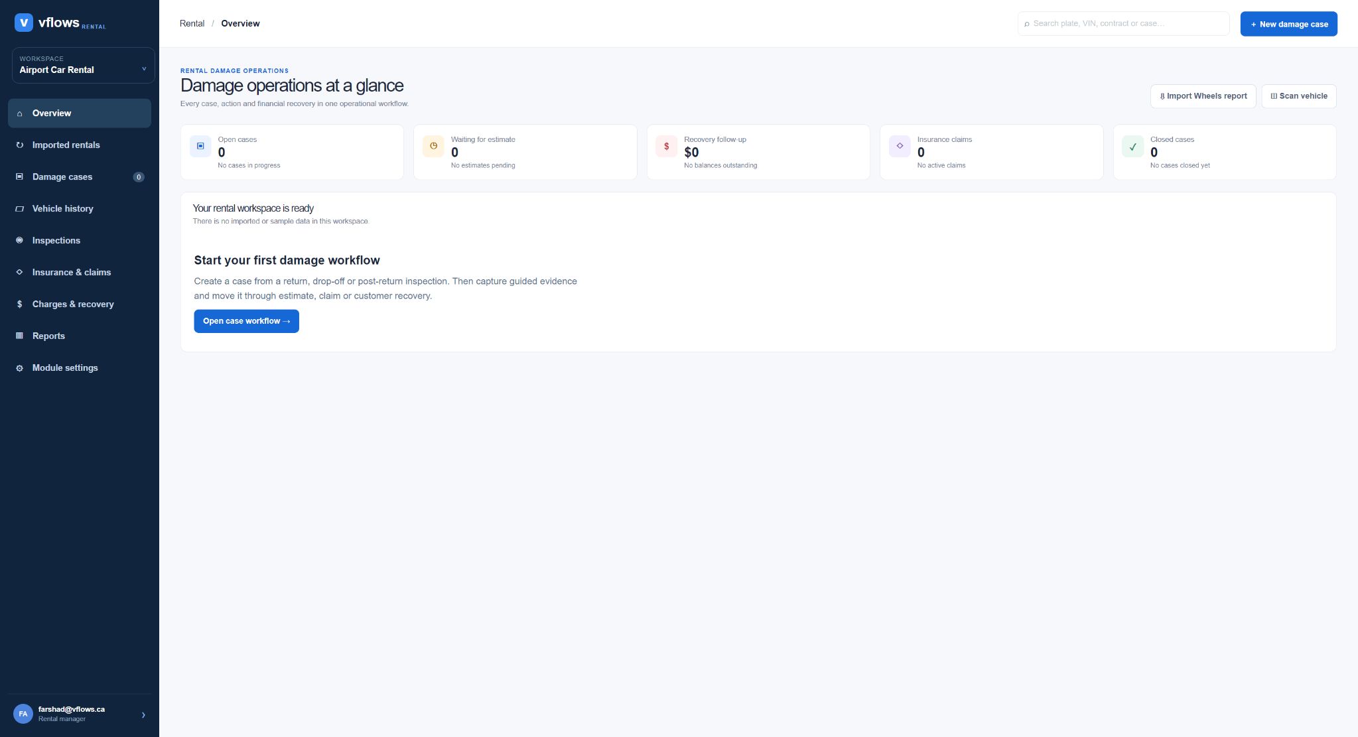Click the farshad@vflows.ca account entry
This screenshot has width=1358, height=737.
[x=80, y=714]
